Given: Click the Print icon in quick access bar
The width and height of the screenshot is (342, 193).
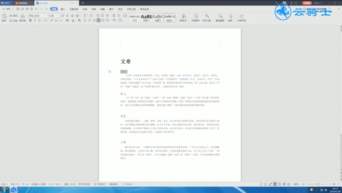Looking at the screenshot, I should coord(27,9).
